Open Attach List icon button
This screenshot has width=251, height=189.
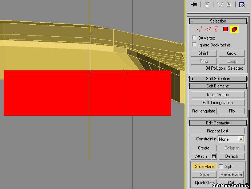214,156
